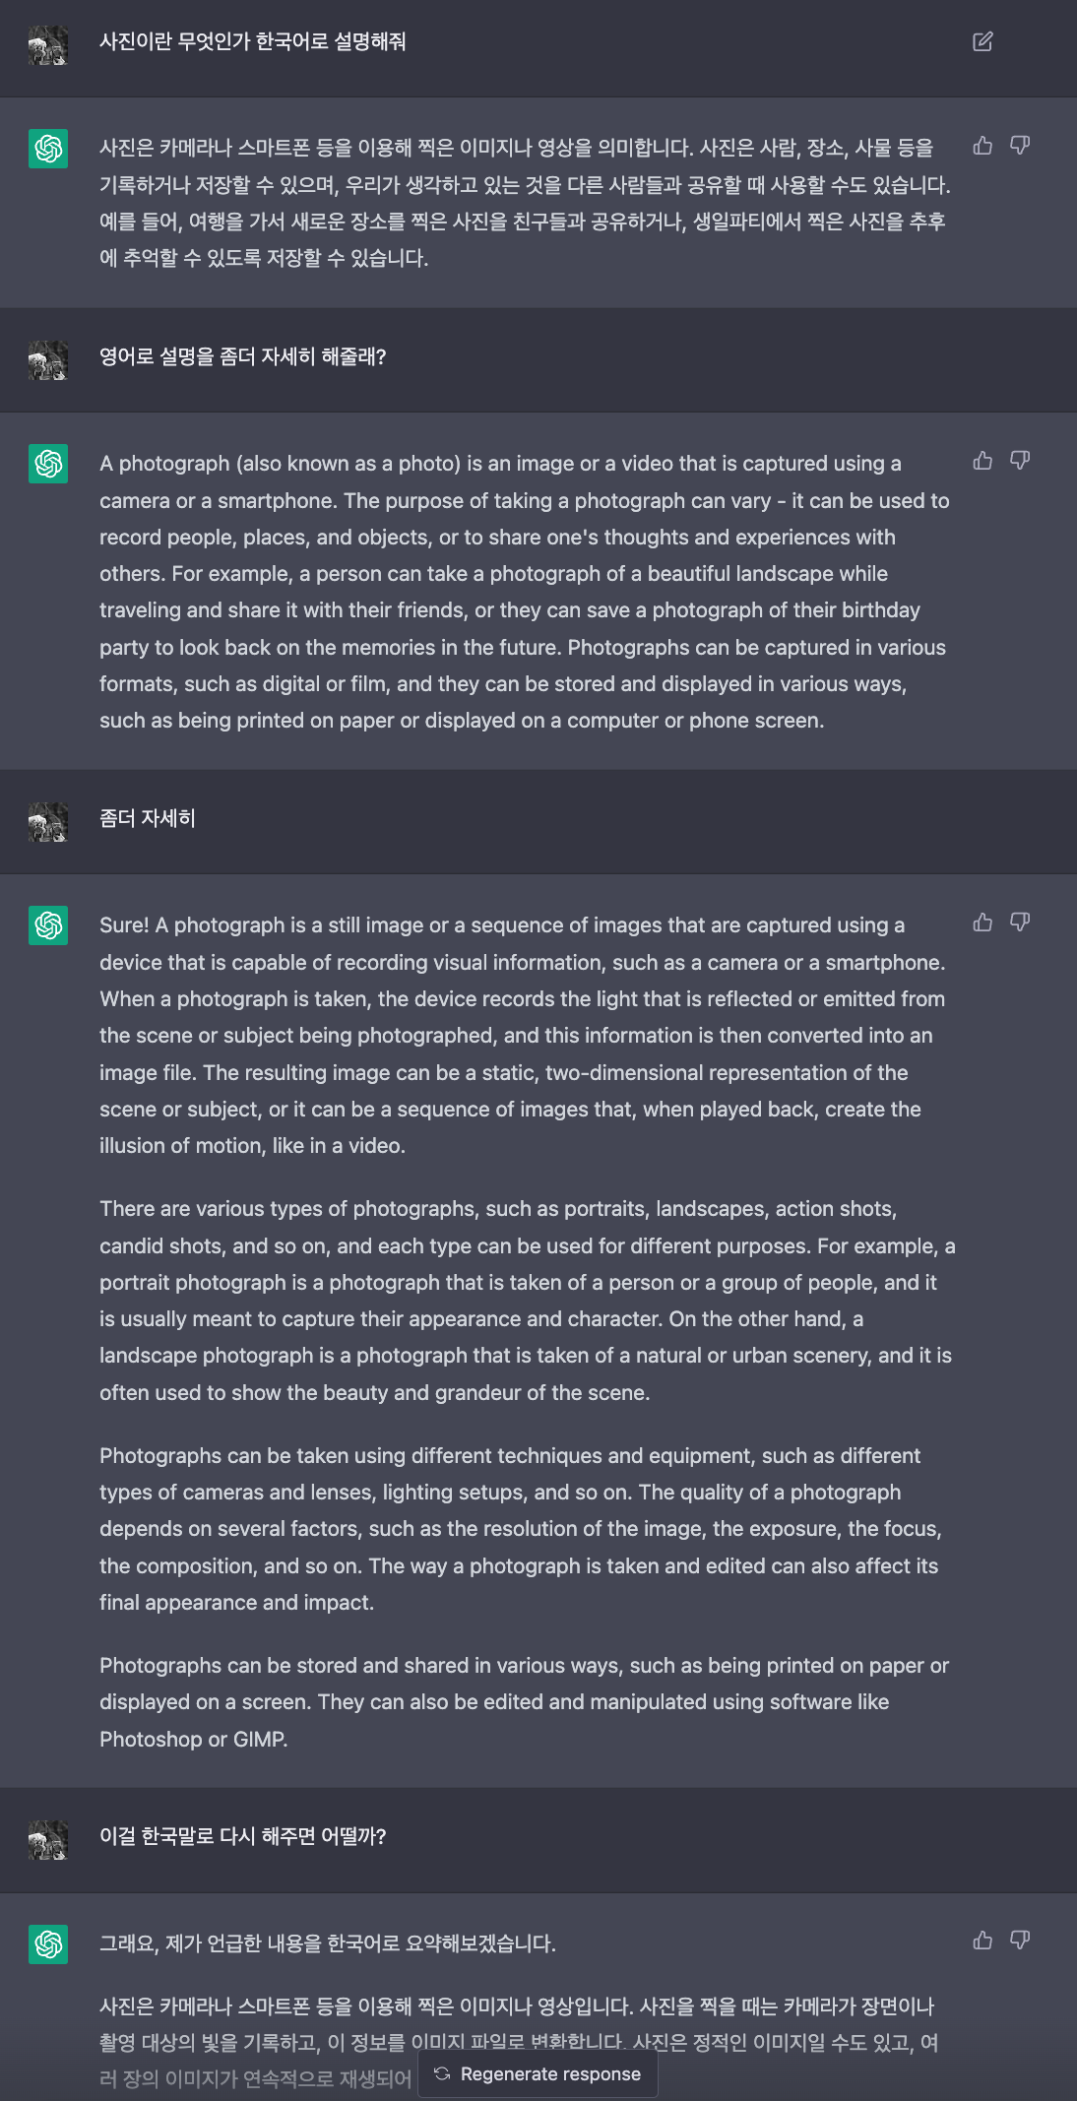Click user avatar beside '사진이란 무엇인가' message
Viewport: 1077px width, 2101px height.
pyautogui.click(x=48, y=45)
